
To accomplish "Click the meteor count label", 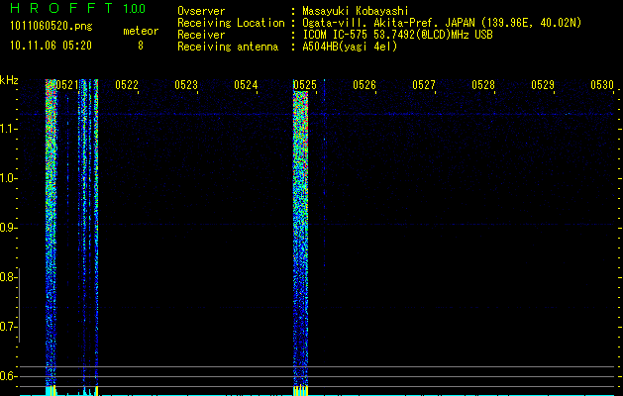I will [x=141, y=31].
